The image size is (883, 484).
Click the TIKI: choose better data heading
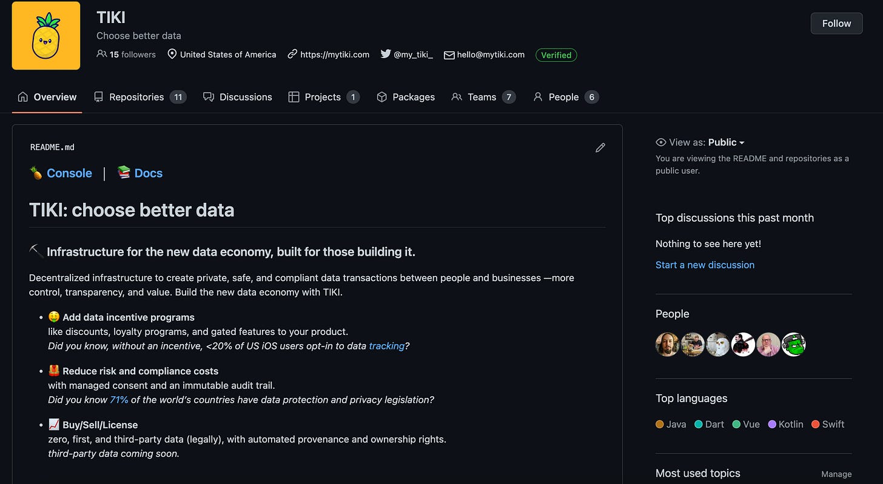132,210
